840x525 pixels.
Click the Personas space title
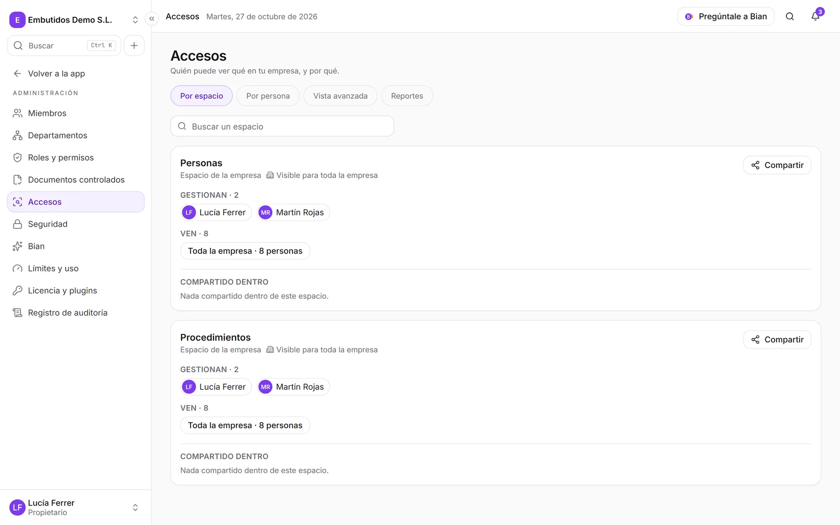point(201,163)
